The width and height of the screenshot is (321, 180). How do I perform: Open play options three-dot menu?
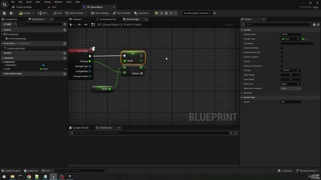pyautogui.click(x=176, y=13)
